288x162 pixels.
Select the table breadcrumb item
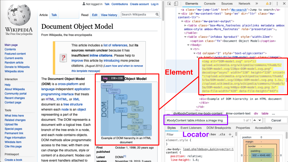click(265, 113)
